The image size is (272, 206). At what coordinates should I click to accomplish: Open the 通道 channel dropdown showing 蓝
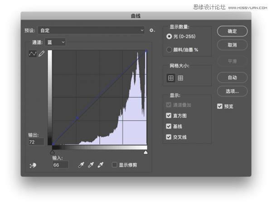(56, 42)
